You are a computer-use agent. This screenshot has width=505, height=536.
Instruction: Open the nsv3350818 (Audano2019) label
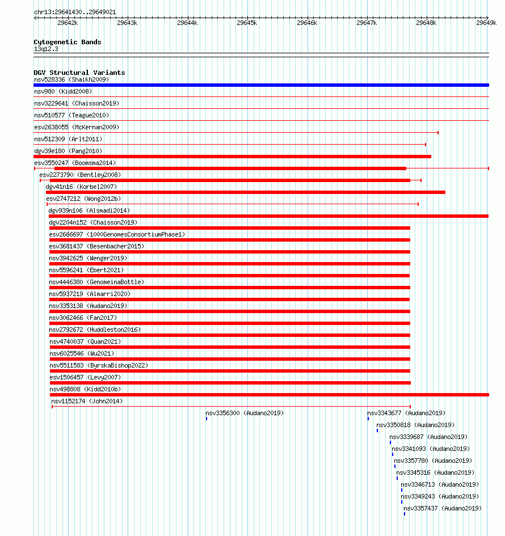(415, 425)
